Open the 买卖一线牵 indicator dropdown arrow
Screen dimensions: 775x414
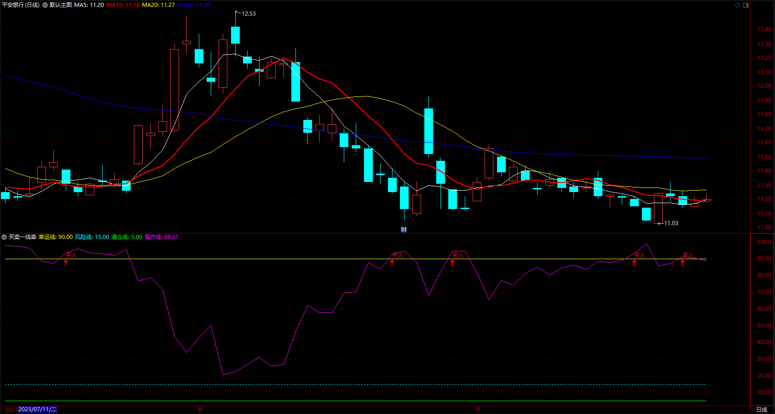(x=4, y=237)
